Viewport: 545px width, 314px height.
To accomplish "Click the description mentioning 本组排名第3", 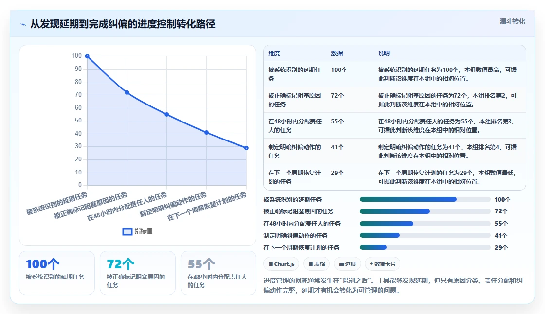I will pyautogui.click(x=446, y=125).
